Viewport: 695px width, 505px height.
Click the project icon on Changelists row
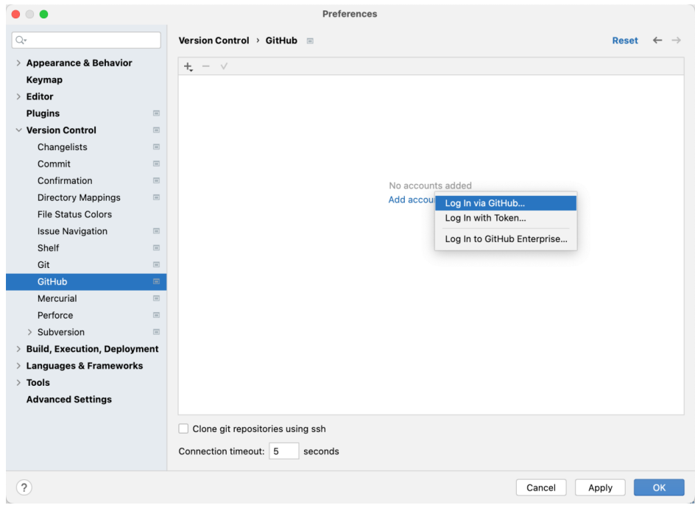tap(156, 146)
